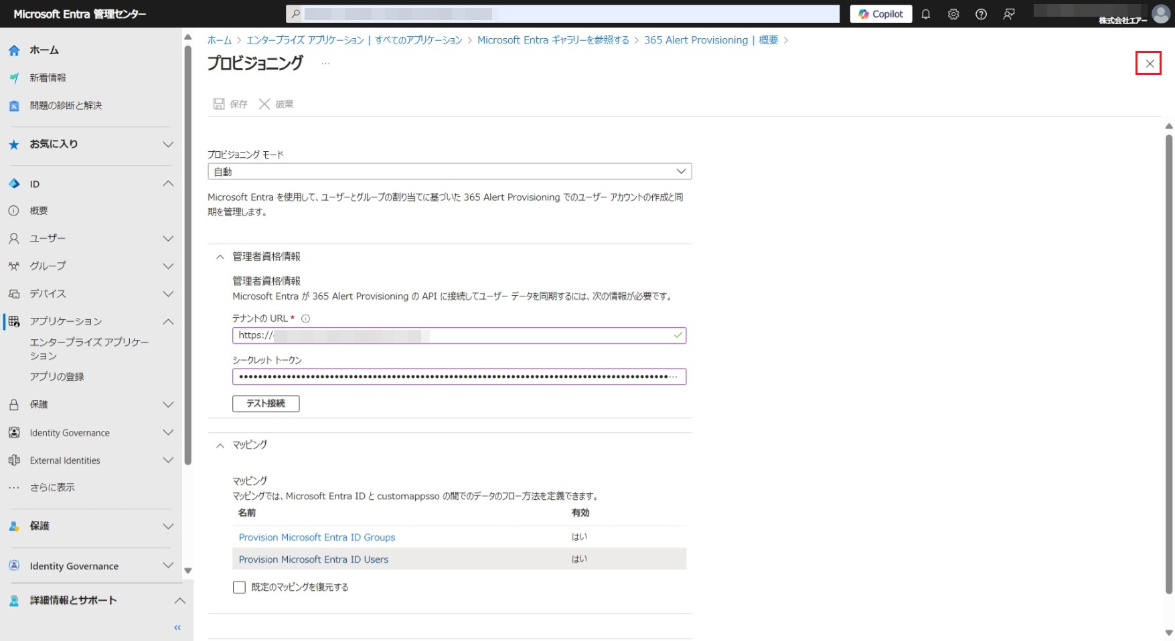Click the ellipsis next to page title
Screen dimensions: 1175x641
pyautogui.click(x=325, y=64)
